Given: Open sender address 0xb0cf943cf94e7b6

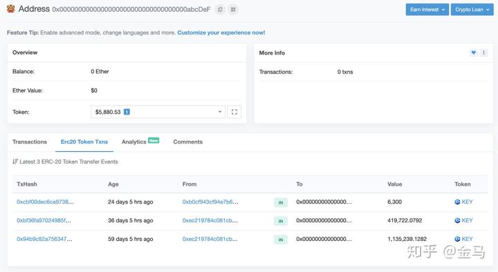Looking at the screenshot, I should point(210,202).
